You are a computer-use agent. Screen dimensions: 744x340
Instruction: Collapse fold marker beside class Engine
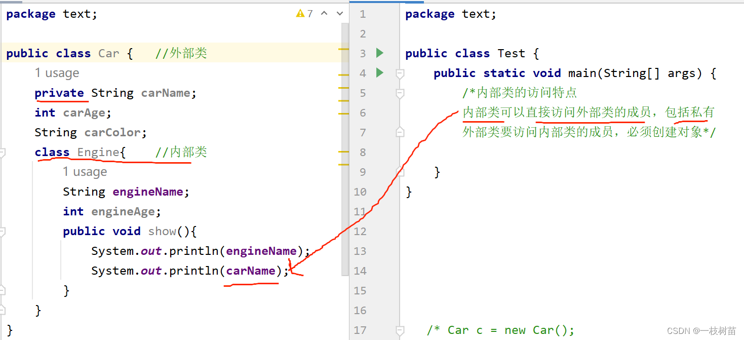pyautogui.click(x=2, y=152)
